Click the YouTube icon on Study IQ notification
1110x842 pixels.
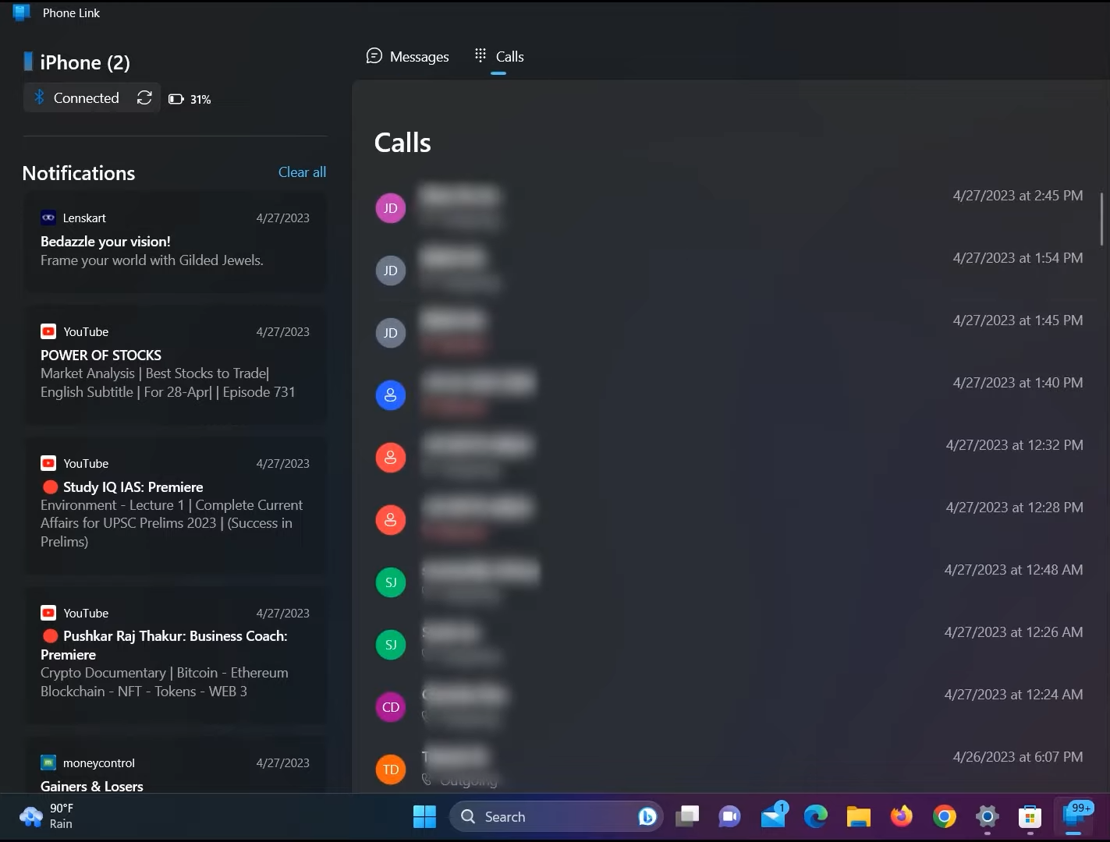[x=48, y=463]
